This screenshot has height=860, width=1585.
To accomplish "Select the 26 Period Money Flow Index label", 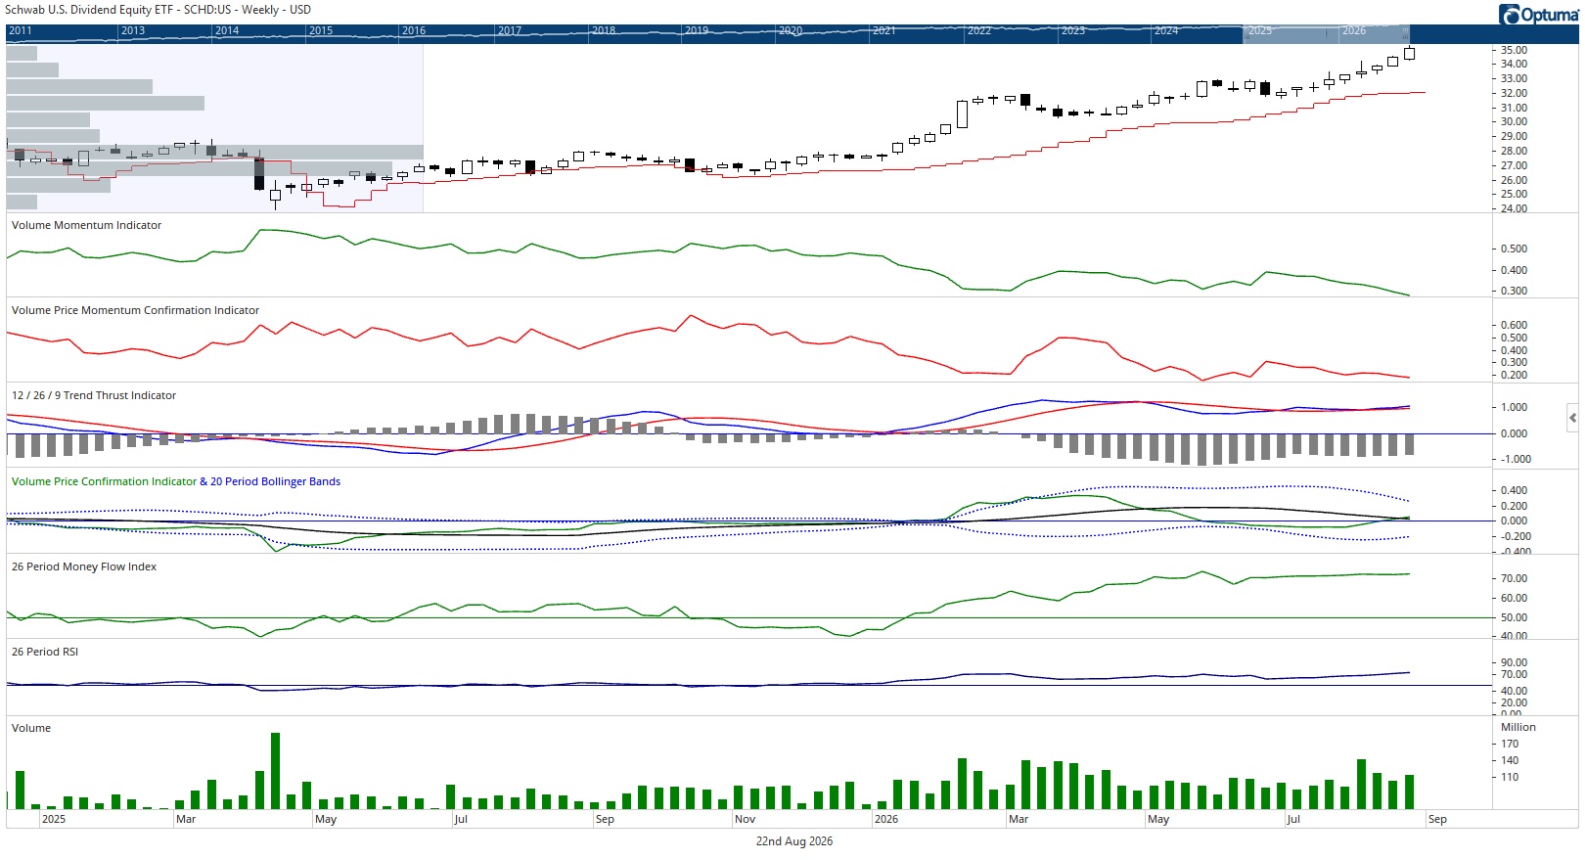I will click(x=84, y=566).
